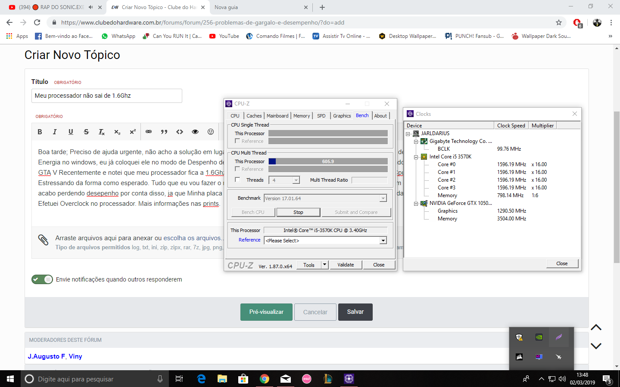Viewport: 620px width, 387px height.
Task: Open the emoticon picker in editor
Action: [211, 132]
